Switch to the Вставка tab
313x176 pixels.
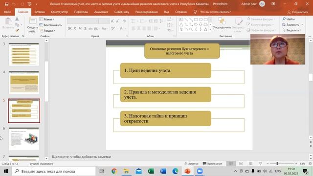(x=40, y=12)
